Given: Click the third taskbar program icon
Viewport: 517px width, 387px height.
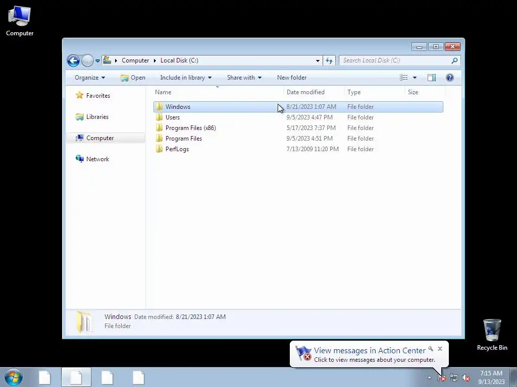Looking at the screenshot, I should pos(107,377).
